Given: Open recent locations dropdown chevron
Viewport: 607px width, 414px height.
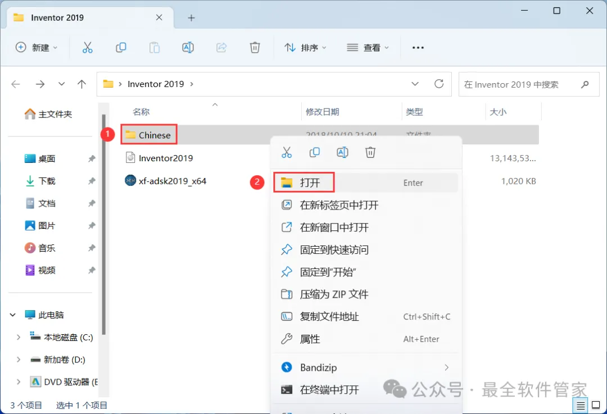Looking at the screenshot, I should [61, 84].
